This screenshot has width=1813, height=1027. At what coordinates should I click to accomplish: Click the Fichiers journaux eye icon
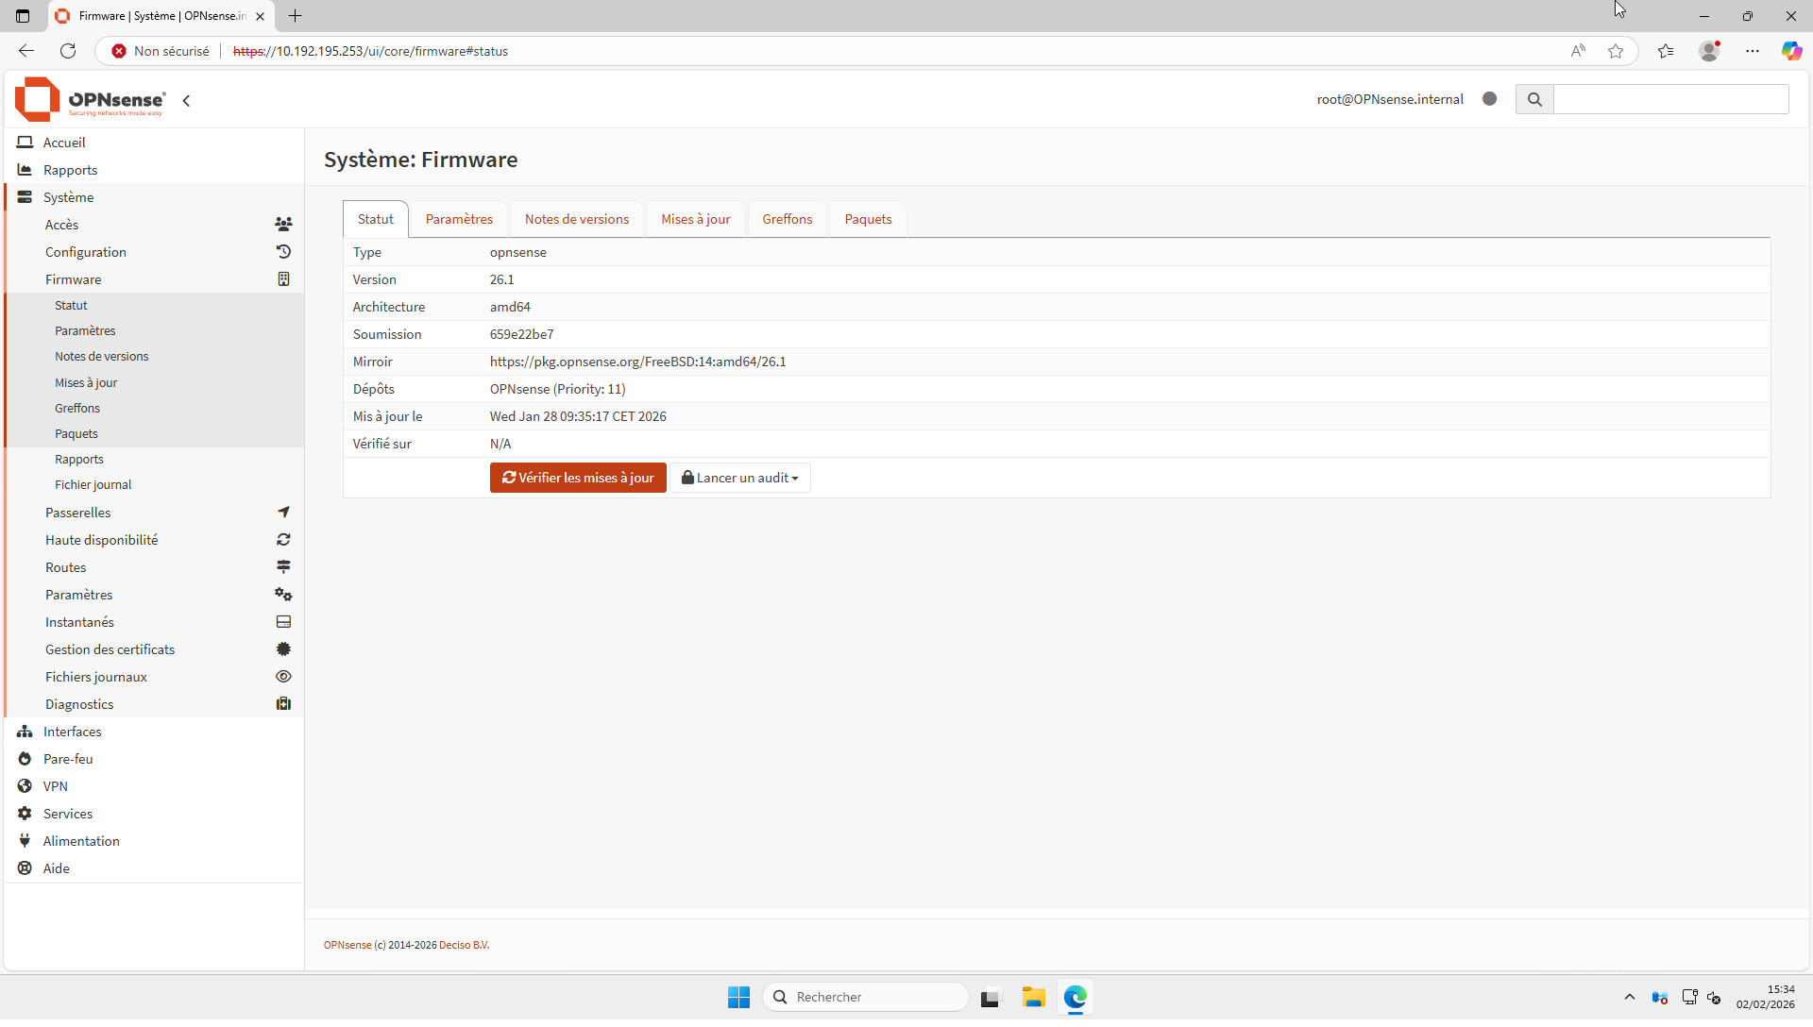pos(283,677)
